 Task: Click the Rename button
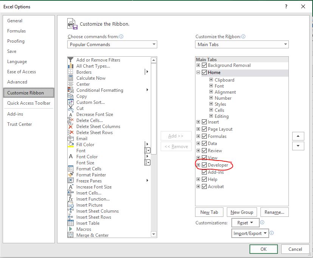click(x=274, y=212)
